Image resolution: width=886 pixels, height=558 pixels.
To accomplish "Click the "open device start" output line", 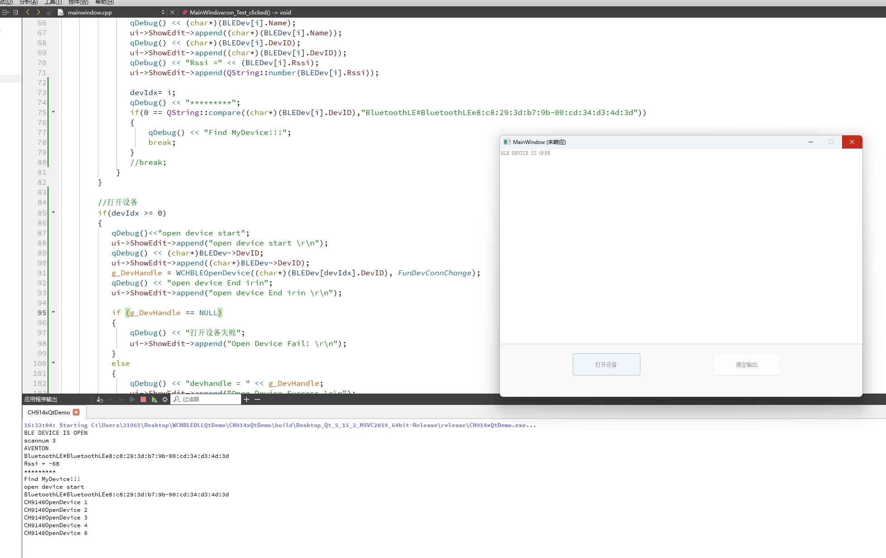I will coord(54,487).
